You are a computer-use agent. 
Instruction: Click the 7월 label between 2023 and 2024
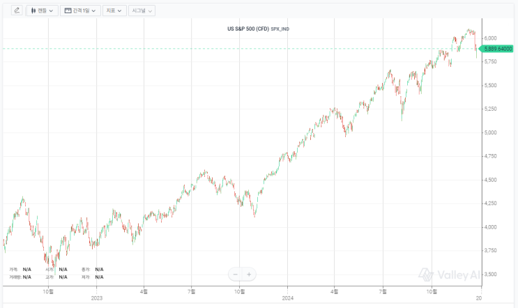point(191,291)
